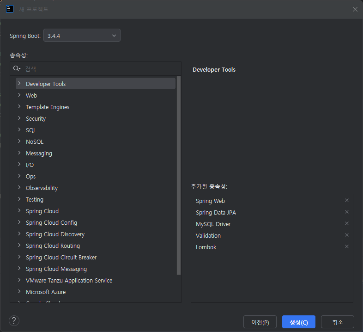Select Spring Web in added dependencies
363x332 pixels.
pos(210,201)
